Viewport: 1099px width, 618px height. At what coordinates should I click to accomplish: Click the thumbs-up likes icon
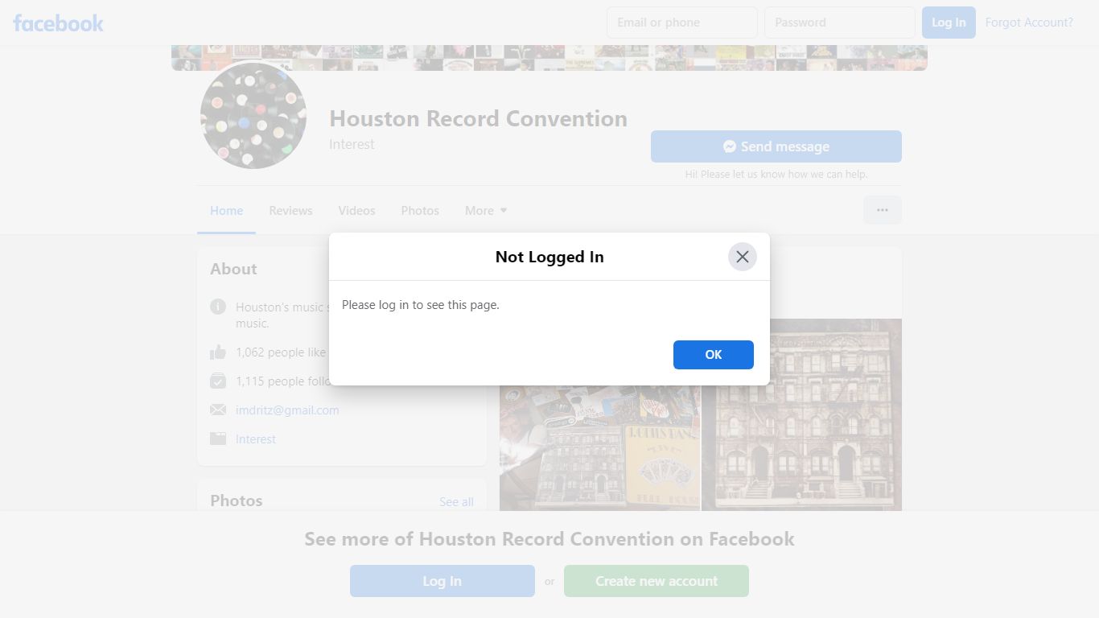pos(218,352)
